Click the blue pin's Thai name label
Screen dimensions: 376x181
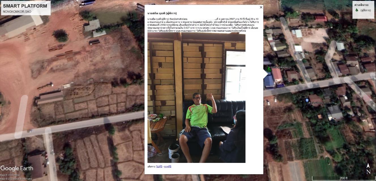tap(320, 102)
